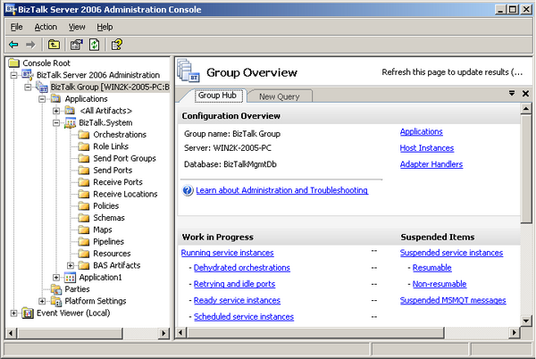The image size is (536, 359).
Task: Click the Console Root folder icon
Action: [x=14, y=63]
